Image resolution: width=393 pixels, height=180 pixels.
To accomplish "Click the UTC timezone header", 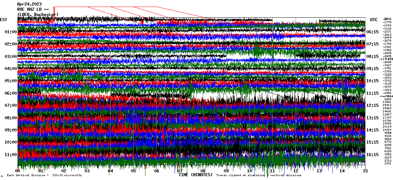I will click(x=374, y=20).
